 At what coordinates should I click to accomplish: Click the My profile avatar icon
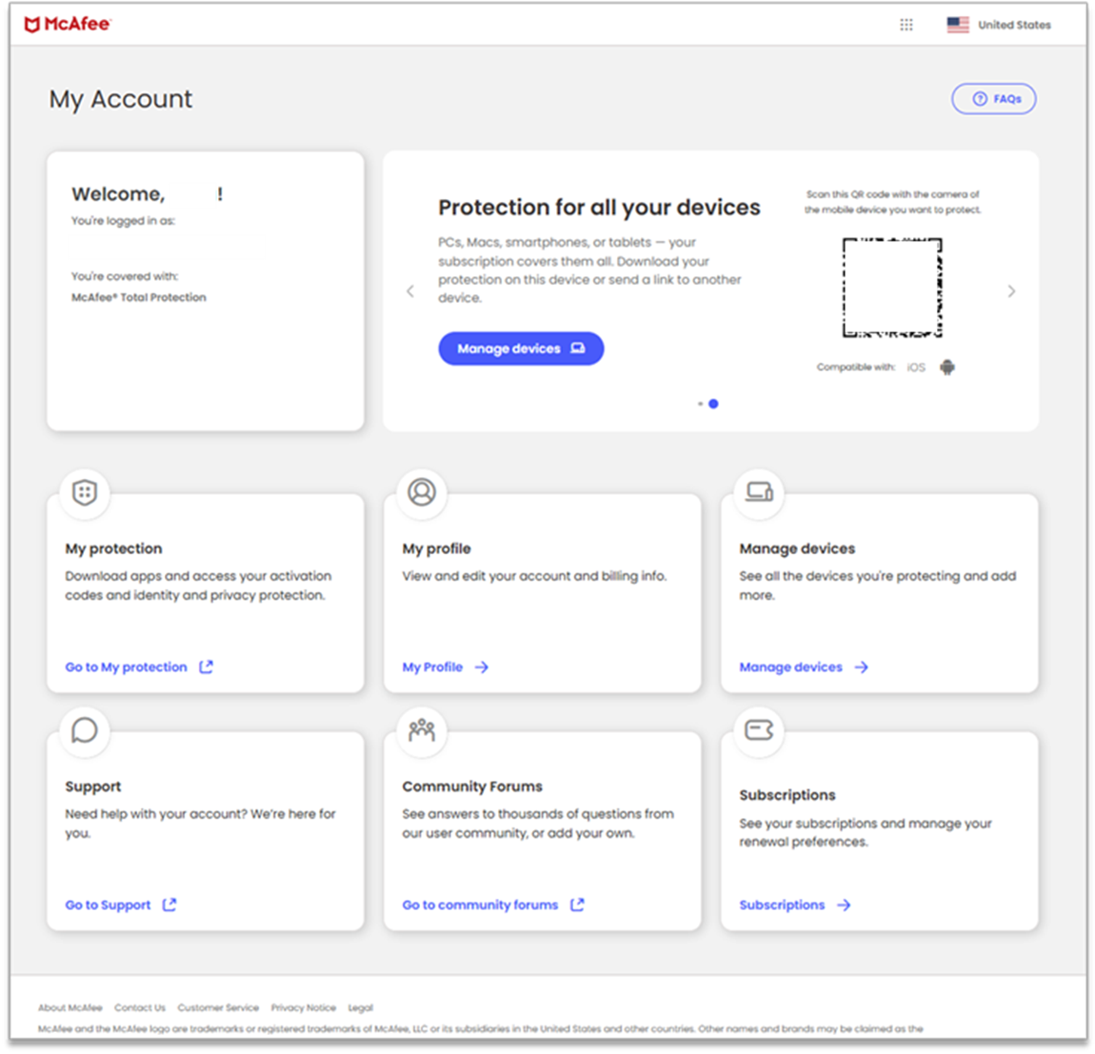coord(422,492)
